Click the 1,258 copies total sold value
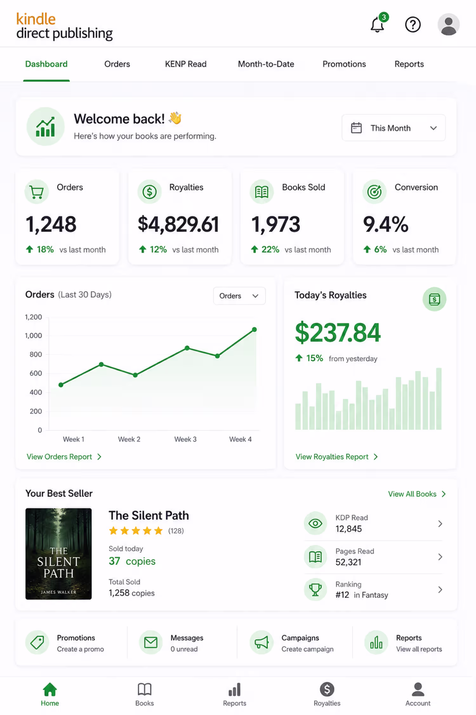476x715 pixels. click(132, 593)
